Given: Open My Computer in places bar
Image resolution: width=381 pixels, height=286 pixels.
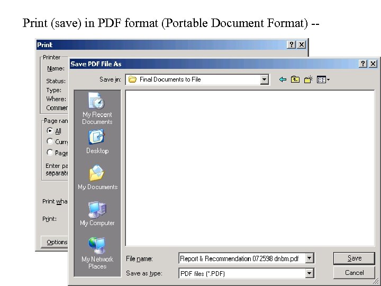Looking at the screenshot, I should tap(97, 213).
